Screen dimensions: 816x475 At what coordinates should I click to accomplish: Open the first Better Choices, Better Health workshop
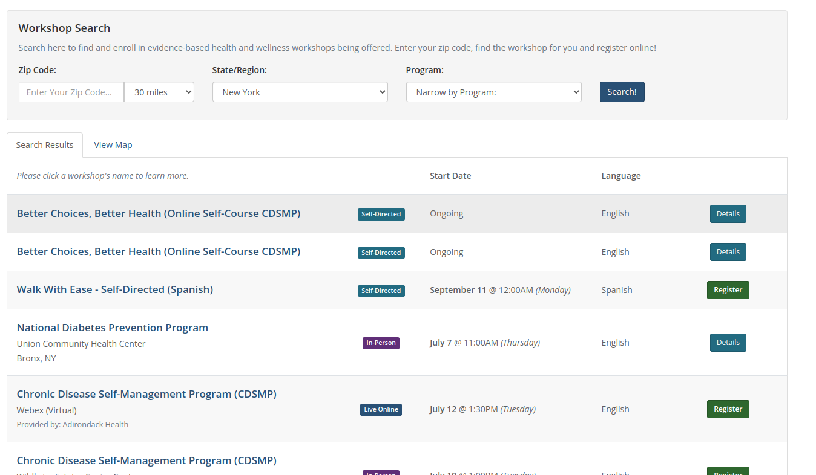pos(159,213)
